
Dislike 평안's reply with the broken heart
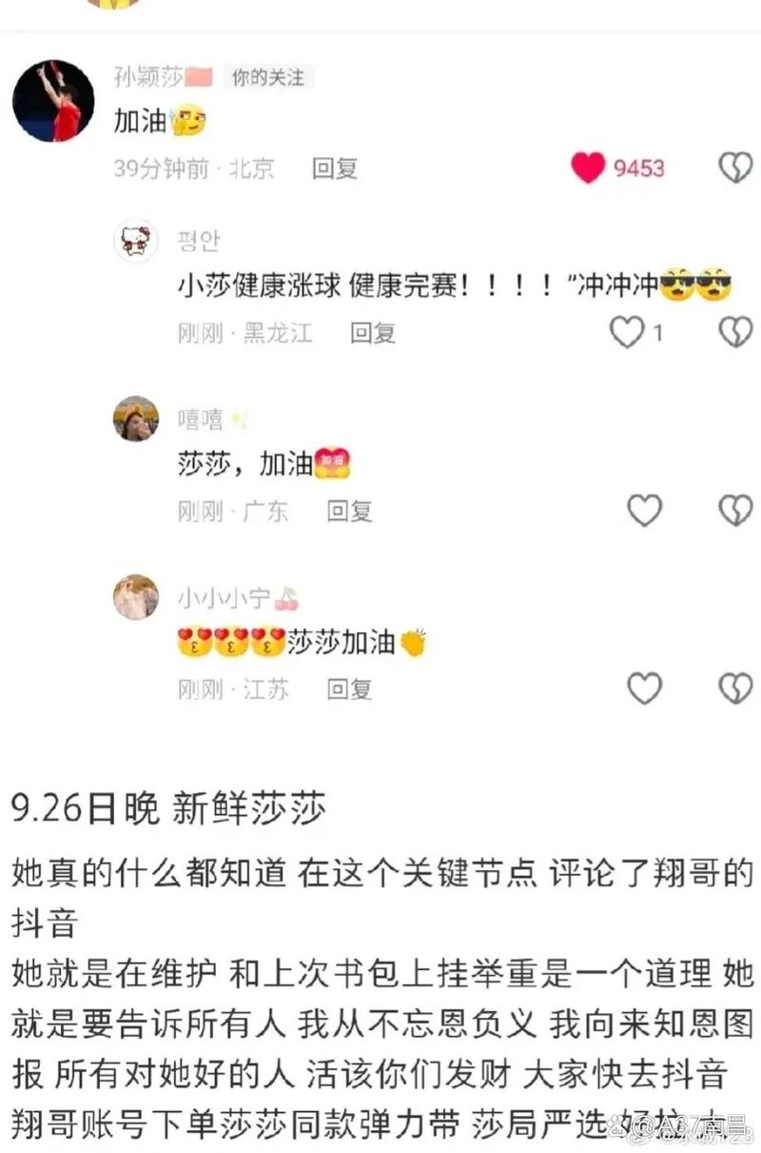(x=734, y=332)
